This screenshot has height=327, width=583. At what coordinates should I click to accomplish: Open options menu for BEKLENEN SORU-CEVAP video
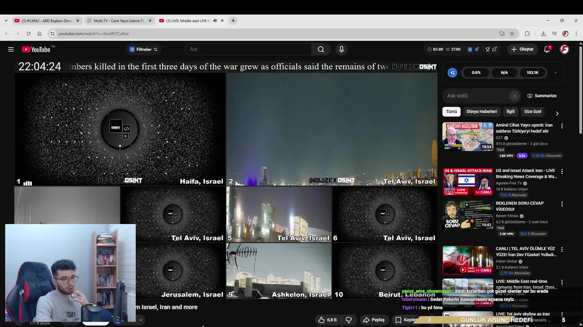(x=562, y=204)
